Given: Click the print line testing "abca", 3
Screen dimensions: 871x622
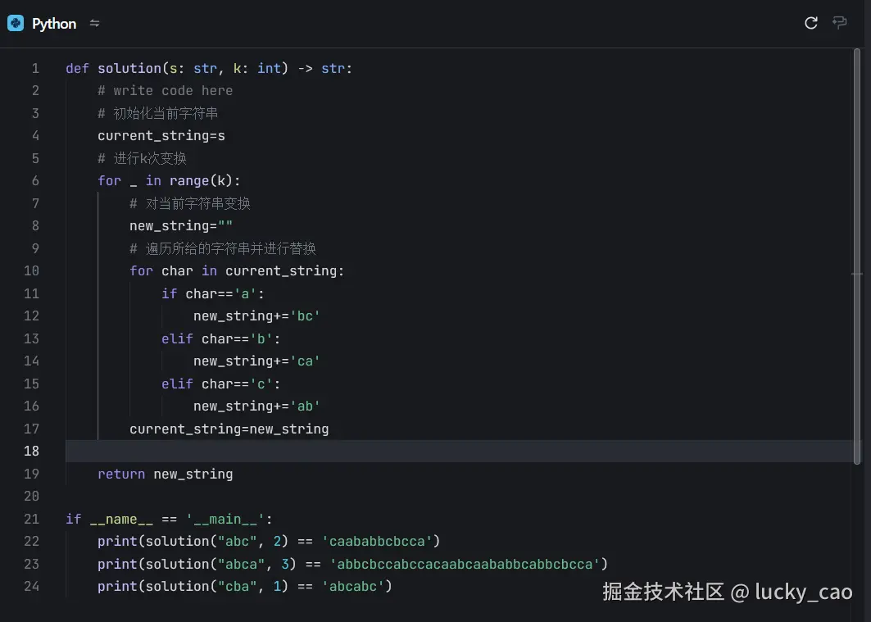Looking at the screenshot, I should pyautogui.click(x=352, y=564).
